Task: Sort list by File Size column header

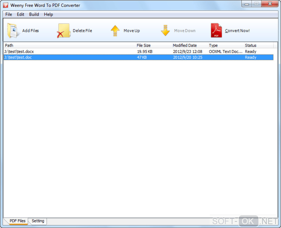Action: 154,45
